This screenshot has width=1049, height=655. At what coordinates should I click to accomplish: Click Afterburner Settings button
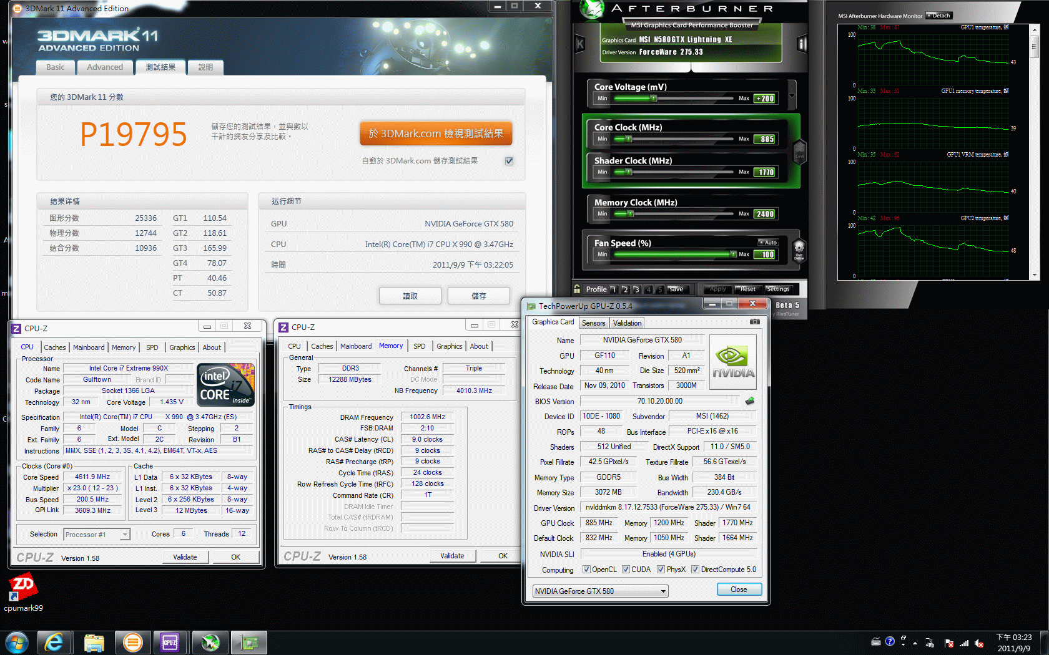(778, 289)
